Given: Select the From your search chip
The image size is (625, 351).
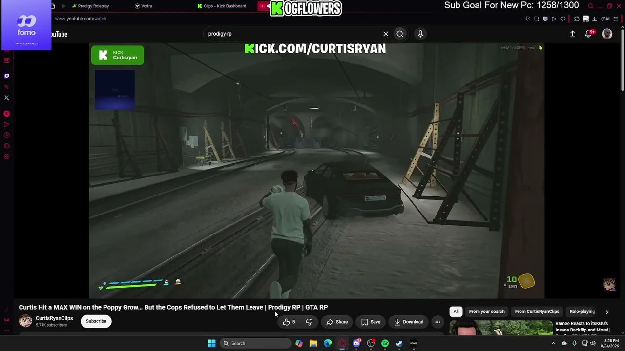Looking at the screenshot, I should click(x=487, y=312).
